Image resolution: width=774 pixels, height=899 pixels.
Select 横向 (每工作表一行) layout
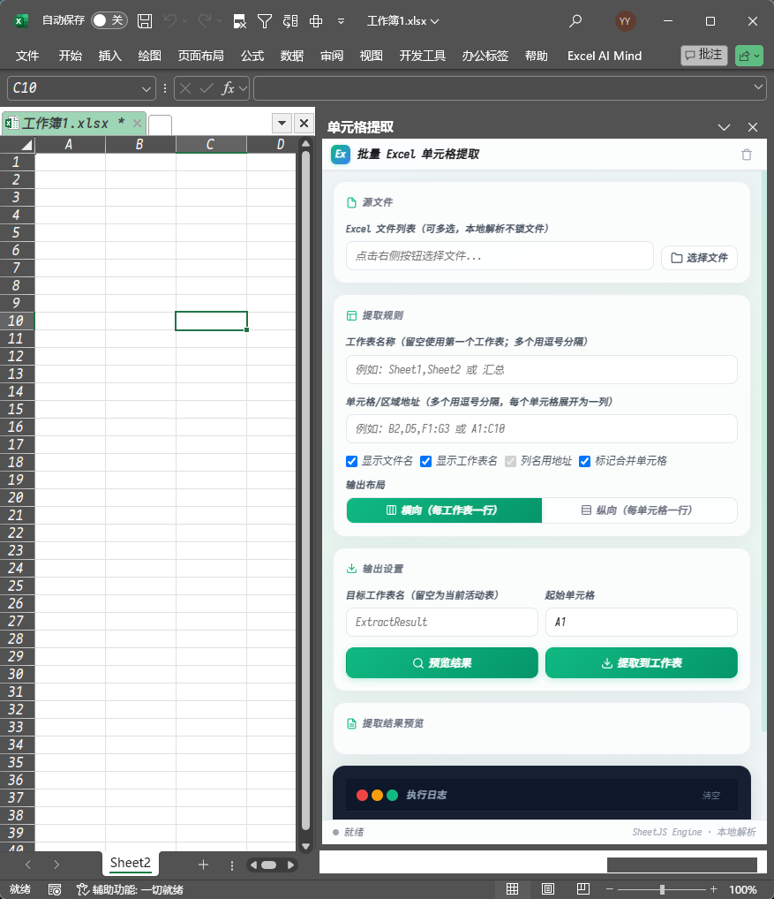(444, 510)
